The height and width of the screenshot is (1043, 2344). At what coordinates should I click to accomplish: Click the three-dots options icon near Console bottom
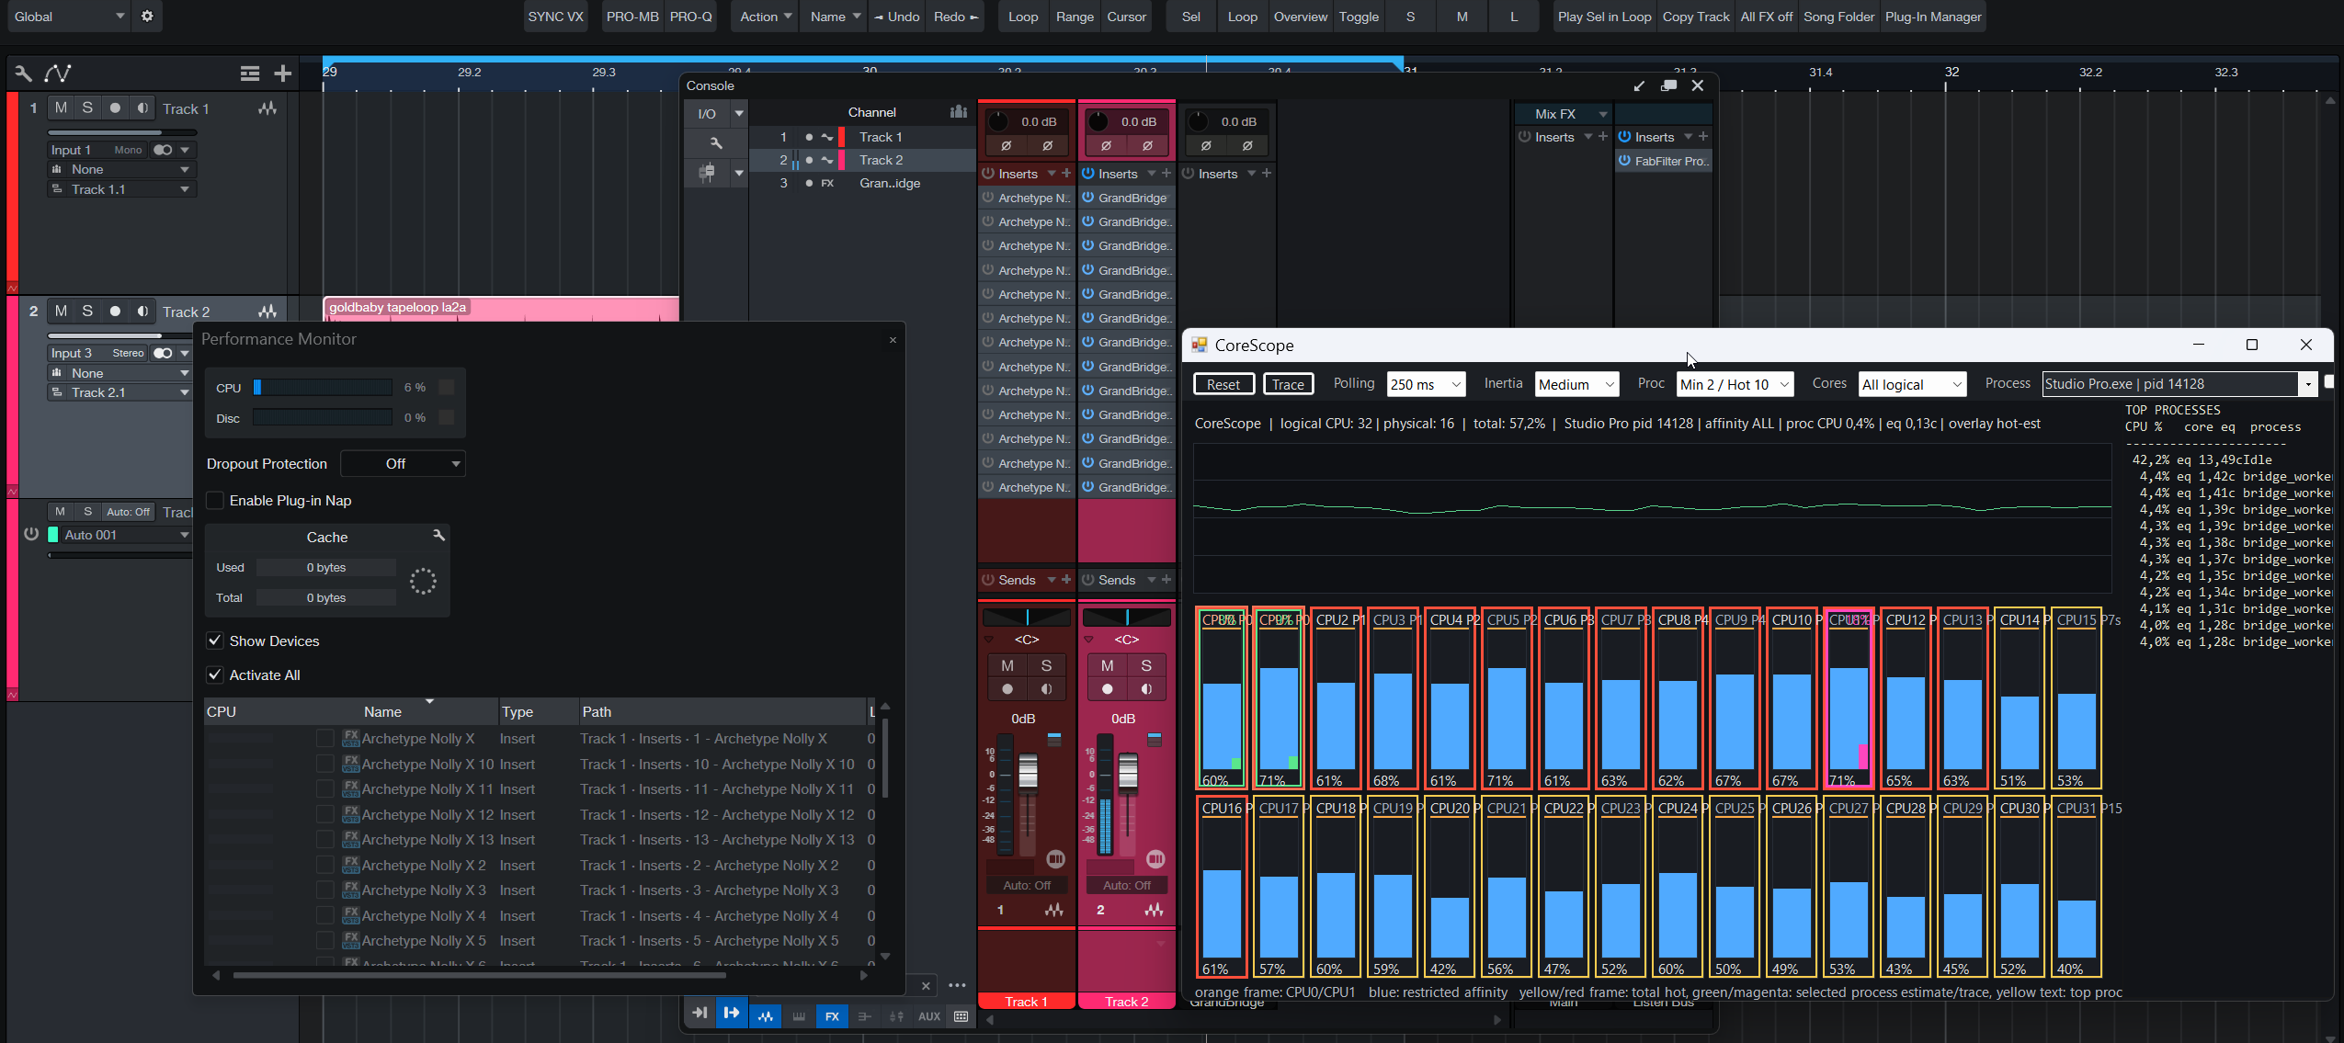click(957, 985)
